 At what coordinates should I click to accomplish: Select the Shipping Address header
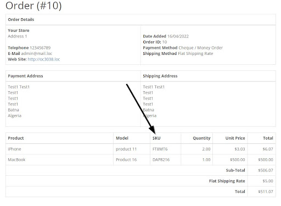coord(160,76)
